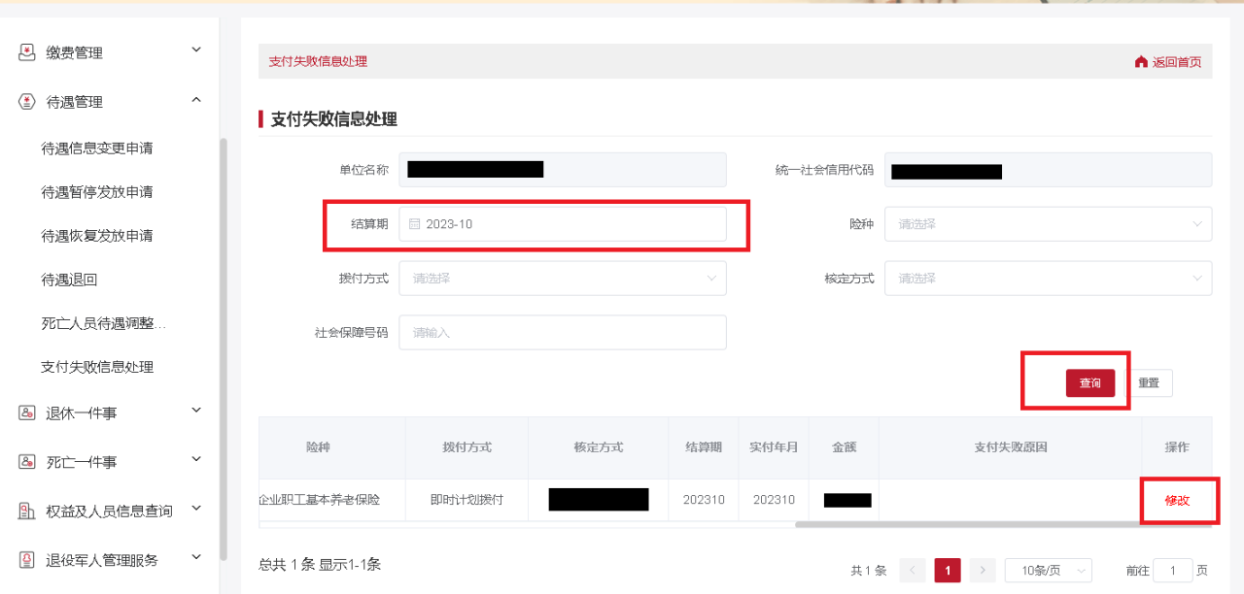Open 支付失败信息处理 in the sidebar
The width and height of the screenshot is (1244, 594).
(x=97, y=367)
